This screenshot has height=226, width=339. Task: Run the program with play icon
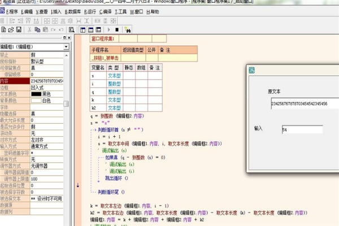tap(108, 29)
